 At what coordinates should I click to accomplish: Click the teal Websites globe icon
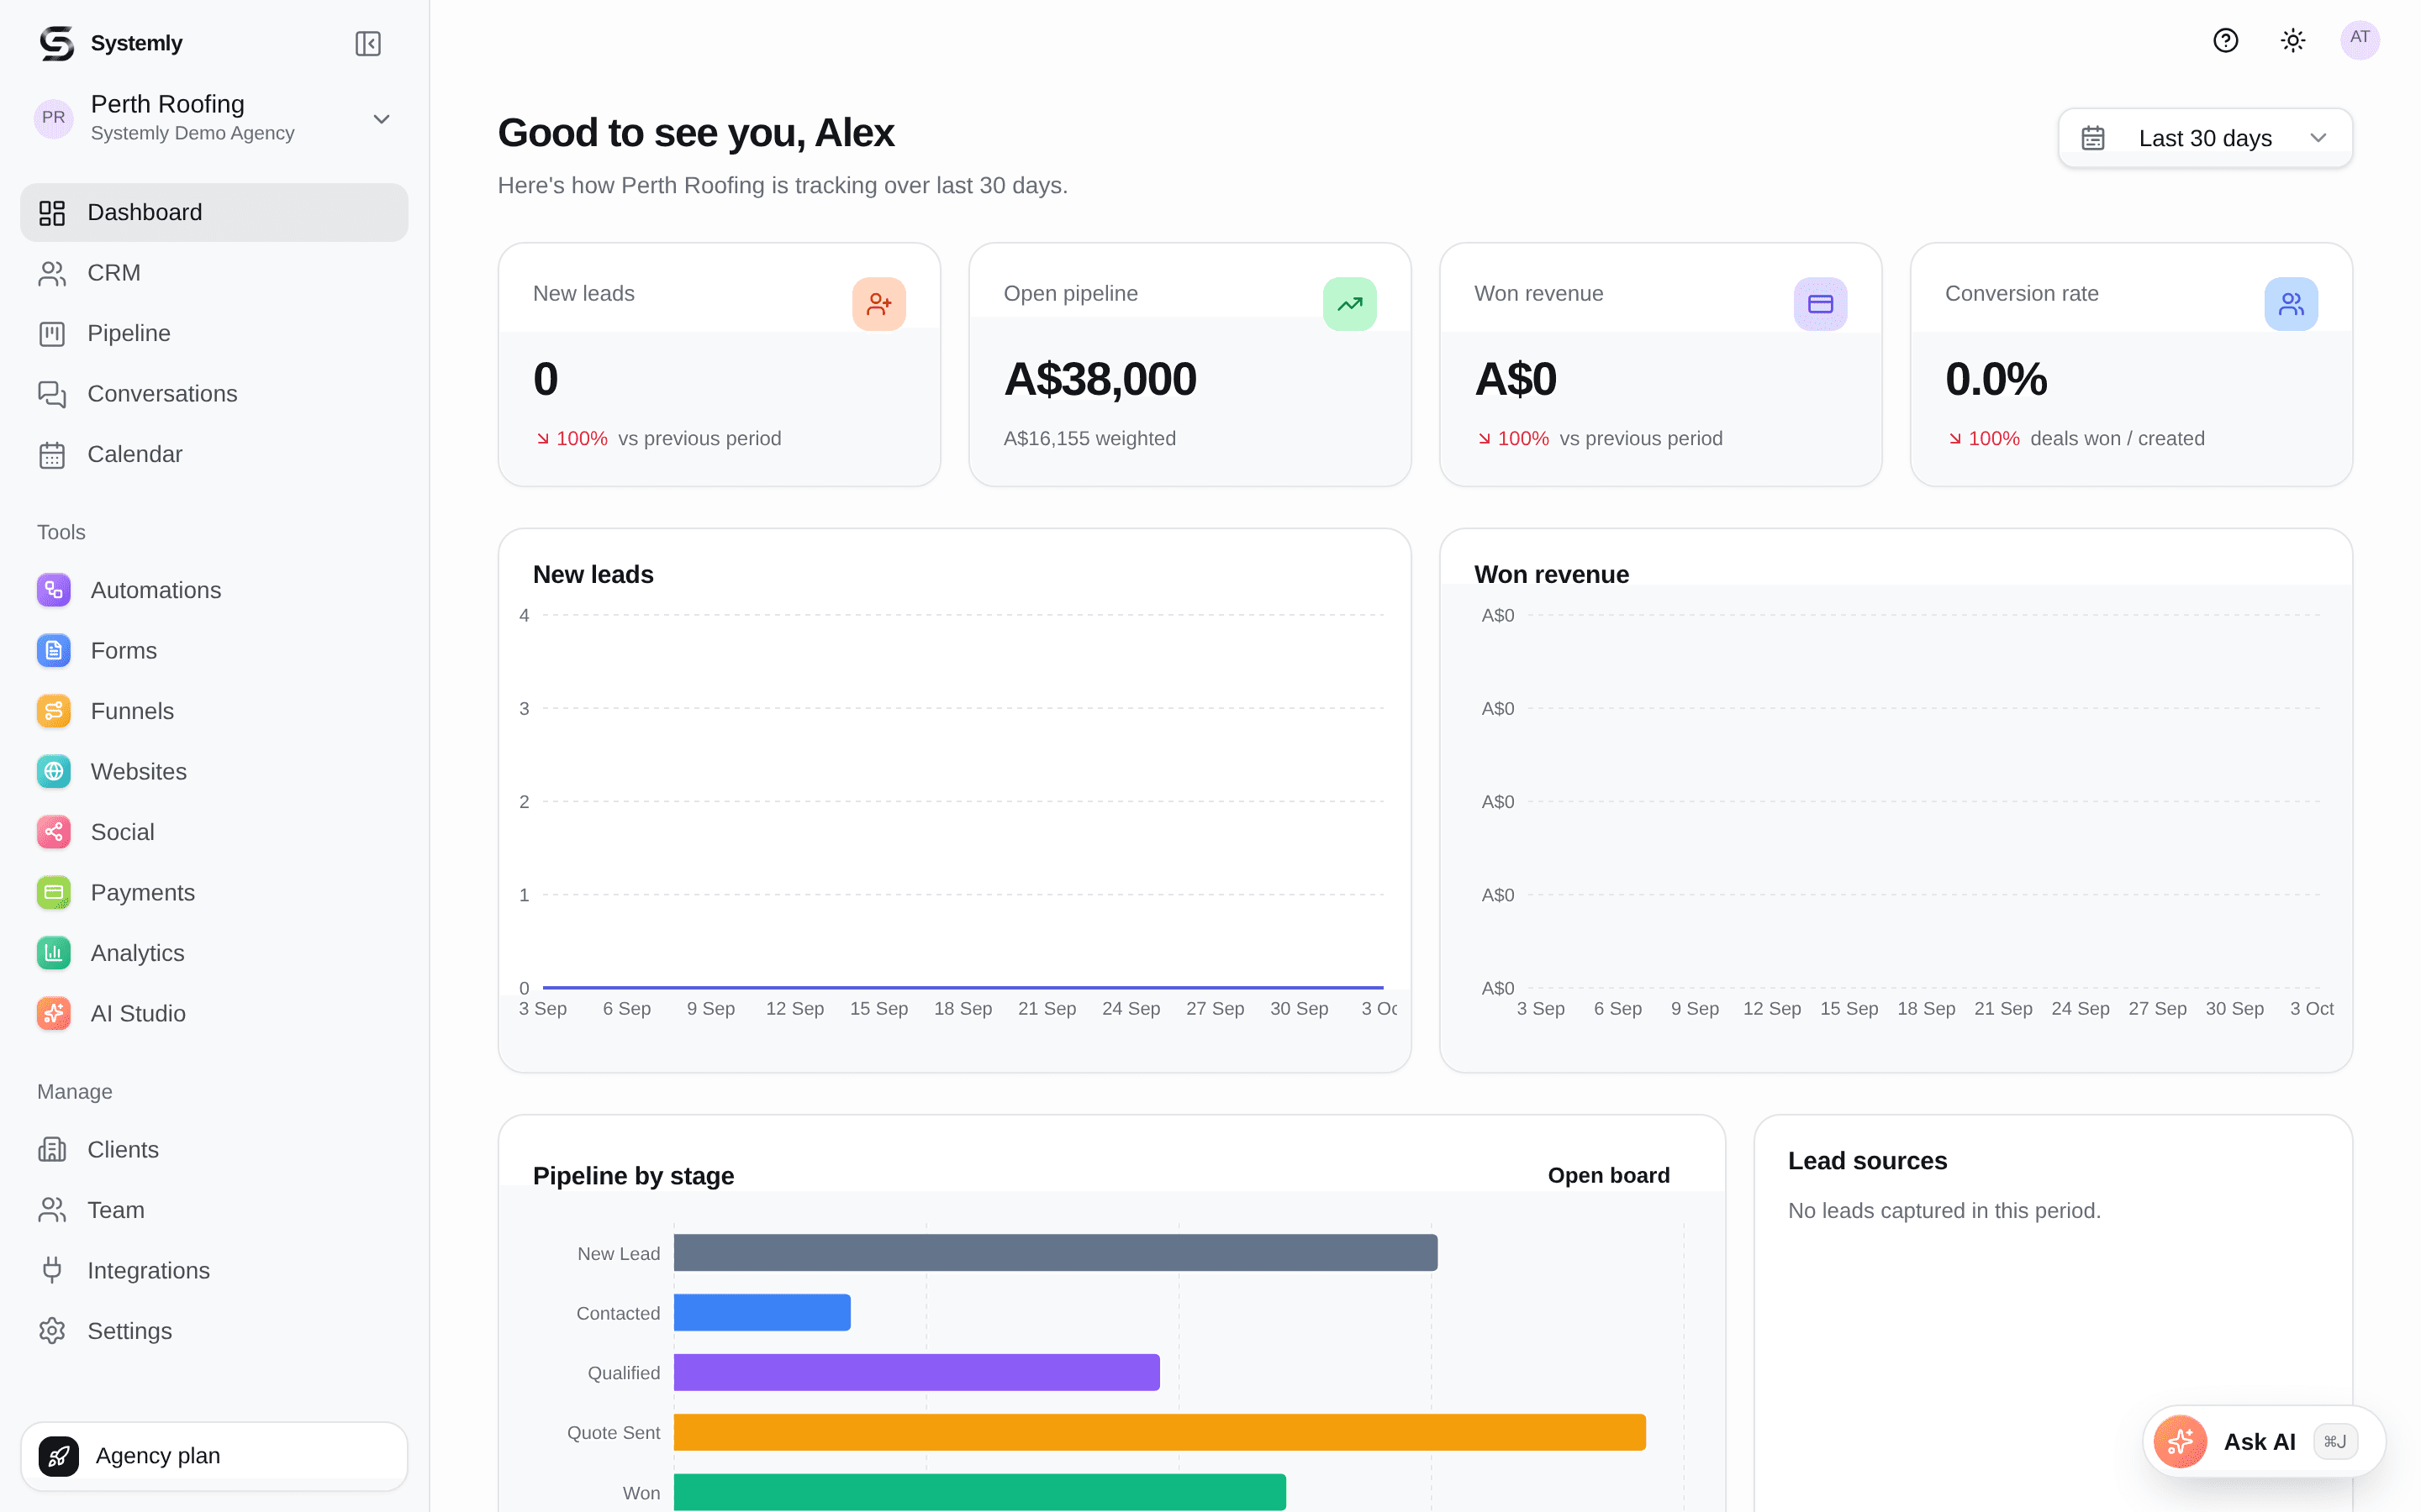(54, 772)
